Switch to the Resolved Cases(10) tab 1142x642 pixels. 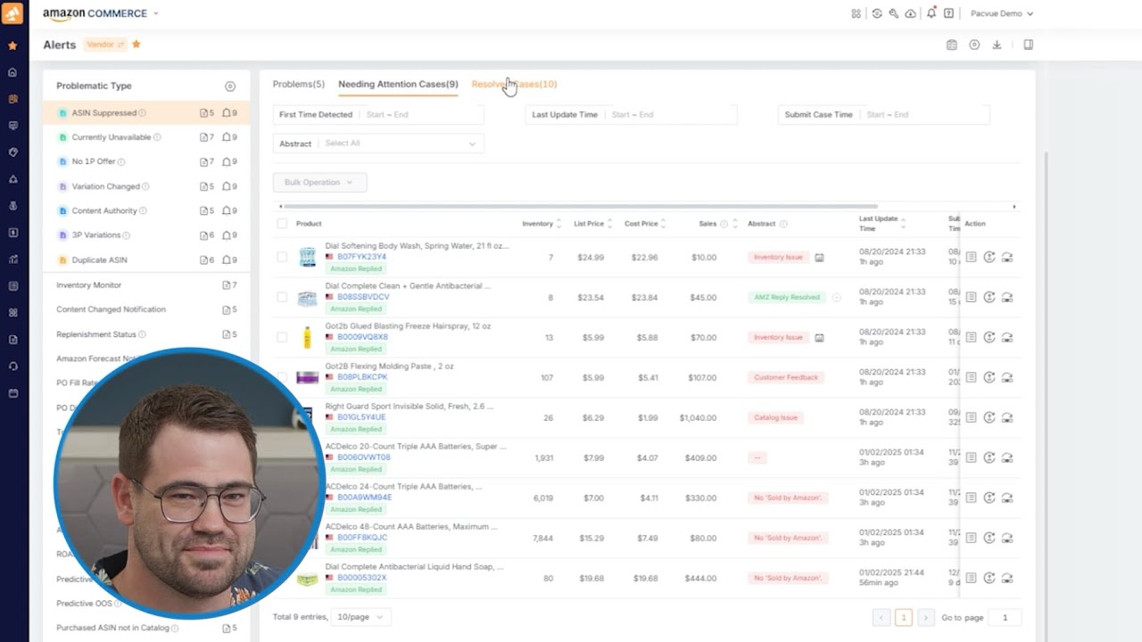514,84
